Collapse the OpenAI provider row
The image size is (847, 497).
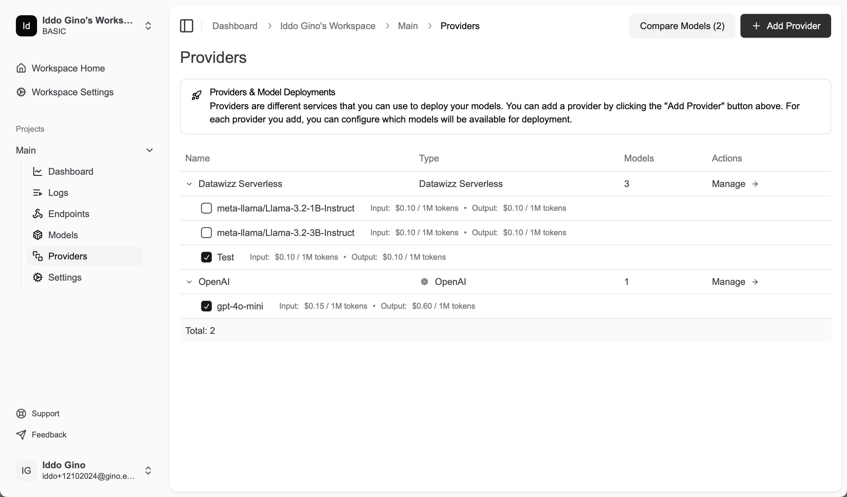[189, 282]
